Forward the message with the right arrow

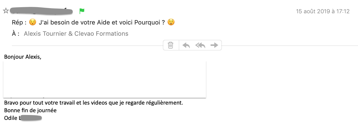tap(214, 45)
